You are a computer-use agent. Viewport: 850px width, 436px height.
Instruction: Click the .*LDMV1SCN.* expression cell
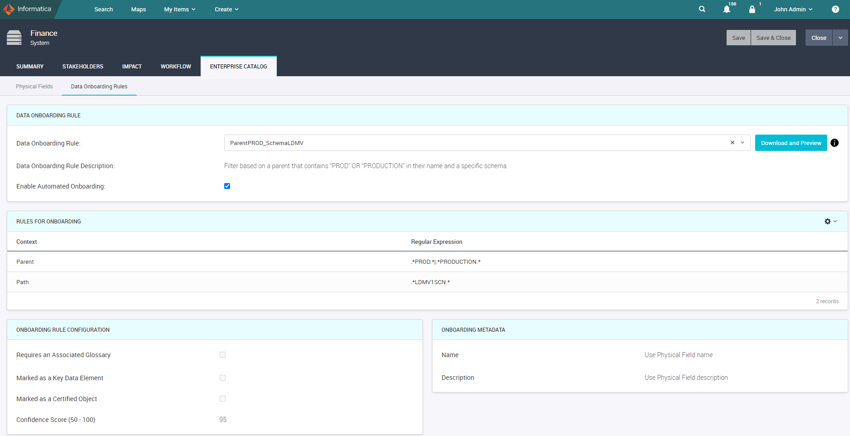tap(430, 282)
